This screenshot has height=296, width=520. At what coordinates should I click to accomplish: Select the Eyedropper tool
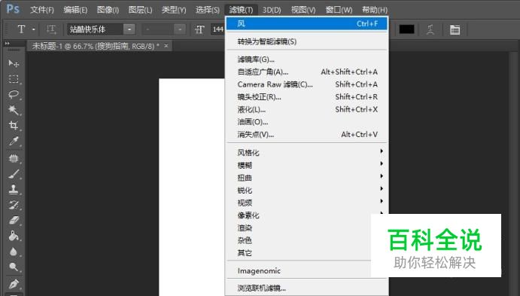pyautogui.click(x=14, y=141)
